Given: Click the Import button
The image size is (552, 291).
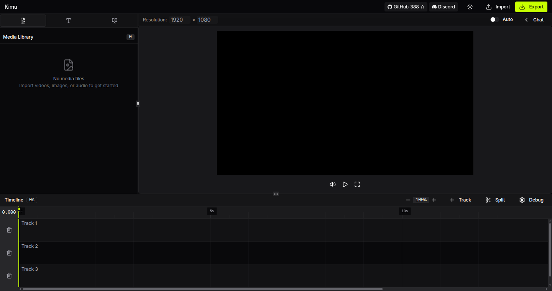Looking at the screenshot, I should (x=498, y=7).
